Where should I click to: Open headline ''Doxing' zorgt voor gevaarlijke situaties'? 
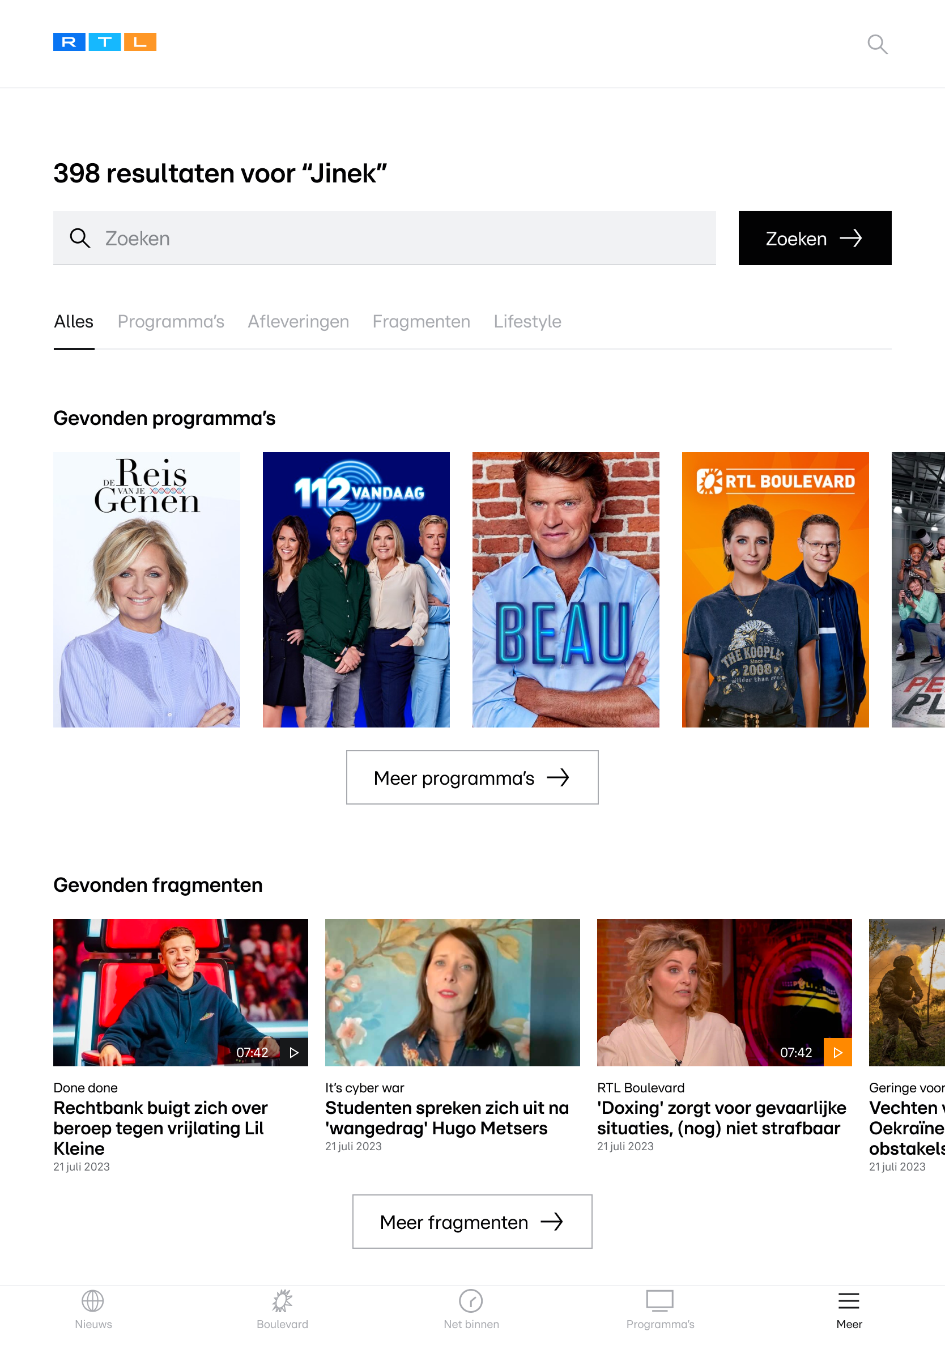tap(722, 1118)
